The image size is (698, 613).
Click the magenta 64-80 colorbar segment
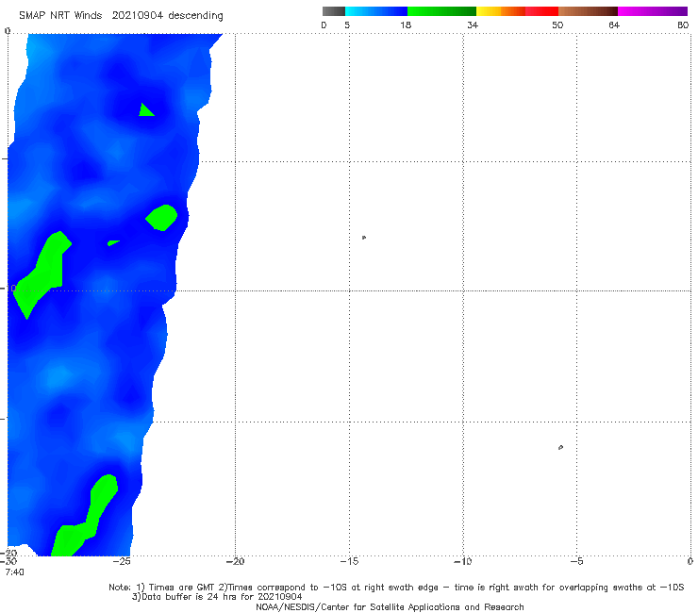click(x=653, y=11)
